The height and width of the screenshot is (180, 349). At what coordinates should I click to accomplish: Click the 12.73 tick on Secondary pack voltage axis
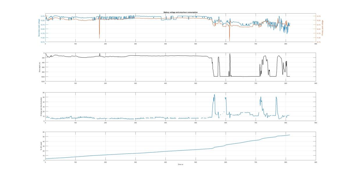[x=42, y=25]
